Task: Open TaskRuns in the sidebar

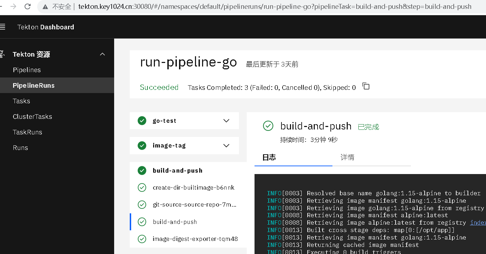Action: (57, 132)
